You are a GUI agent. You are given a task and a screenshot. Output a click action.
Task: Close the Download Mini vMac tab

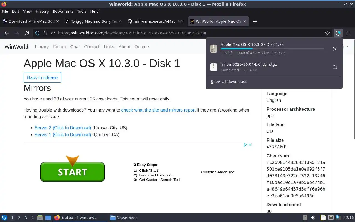(57, 21)
